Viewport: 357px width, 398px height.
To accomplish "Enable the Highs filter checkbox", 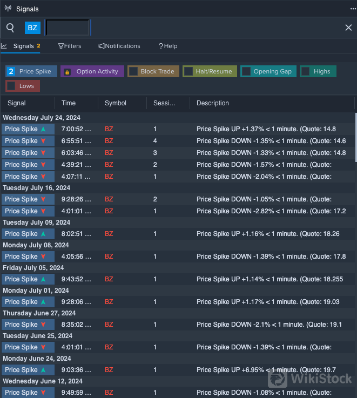I will click(306, 71).
